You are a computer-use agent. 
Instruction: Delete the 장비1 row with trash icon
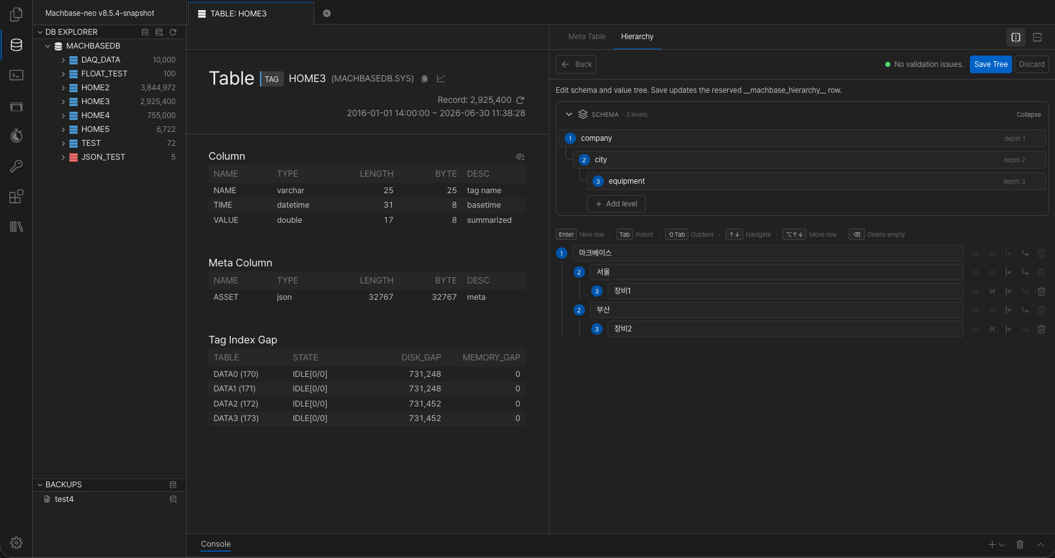pyautogui.click(x=1041, y=291)
